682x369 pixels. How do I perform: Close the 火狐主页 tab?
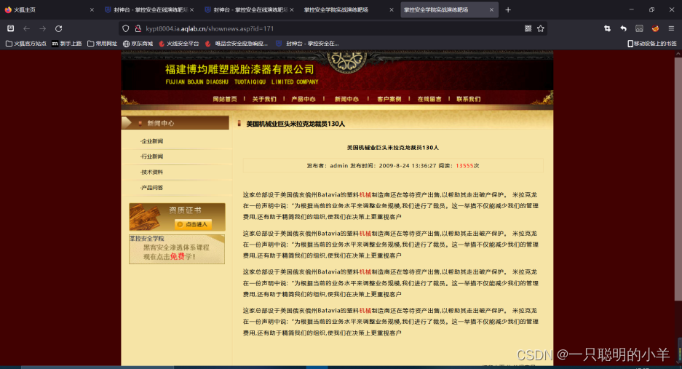[x=92, y=10]
